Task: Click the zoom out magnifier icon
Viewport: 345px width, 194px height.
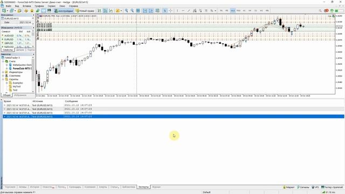Action: (x=132, y=11)
